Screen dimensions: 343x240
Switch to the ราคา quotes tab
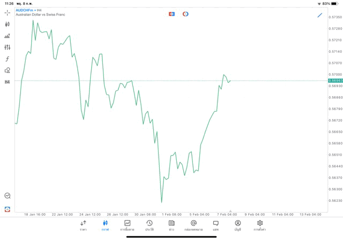pos(83,226)
